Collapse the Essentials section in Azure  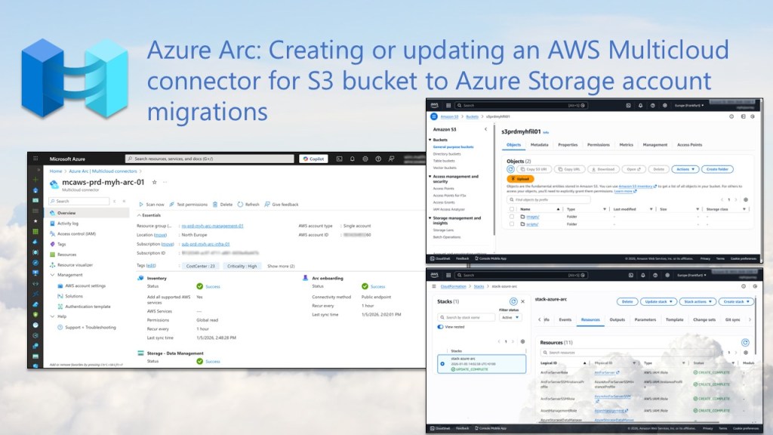pyautogui.click(x=139, y=215)
